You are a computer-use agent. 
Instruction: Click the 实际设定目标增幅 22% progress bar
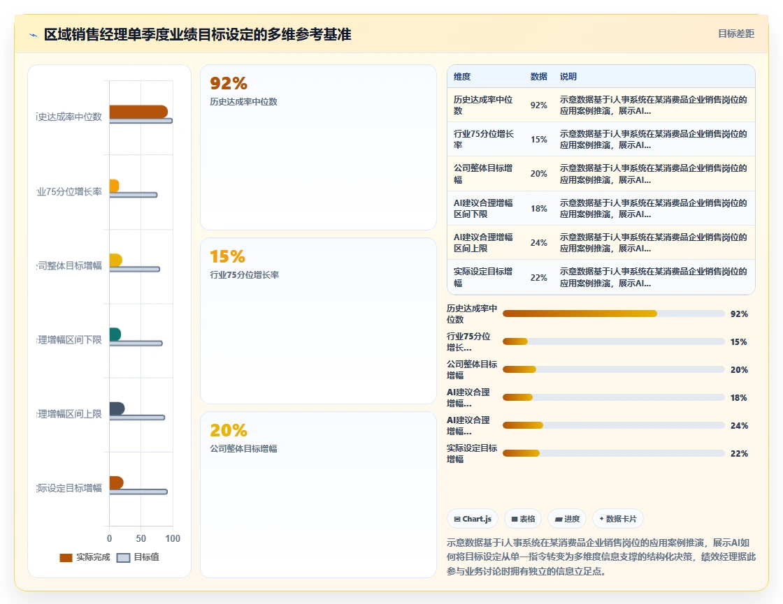click(614, 453)
